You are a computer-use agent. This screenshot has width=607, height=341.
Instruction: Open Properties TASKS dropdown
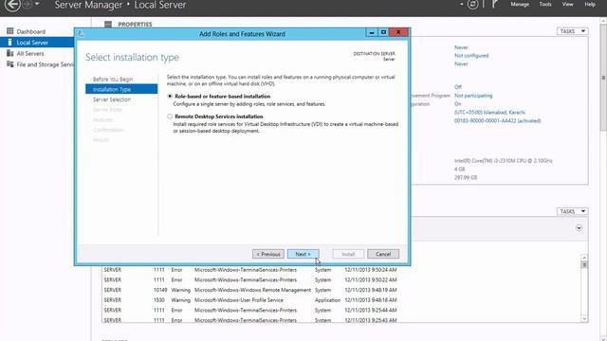click(x=573, y=31)
